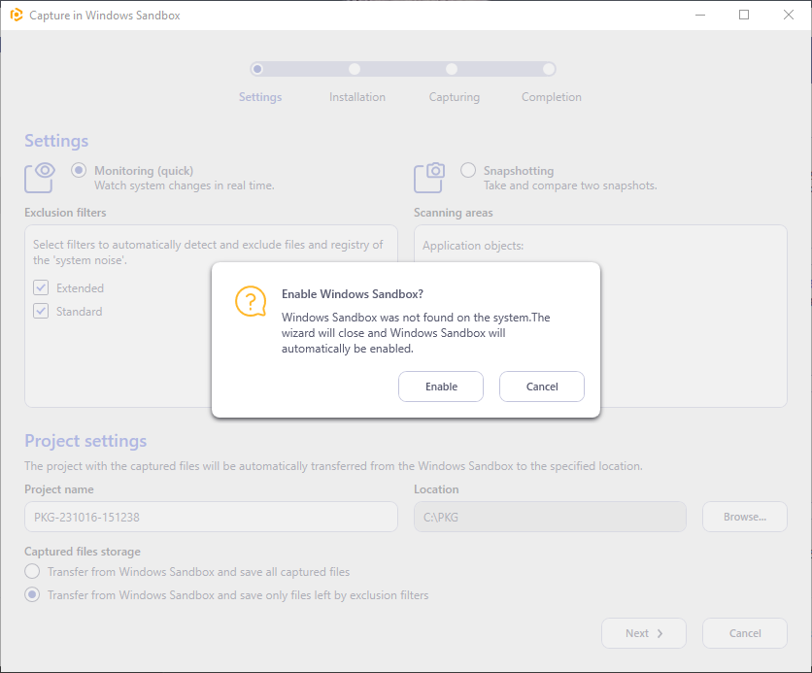
Task: Click the 'Project settings' heading
Action: pos(85,441)
